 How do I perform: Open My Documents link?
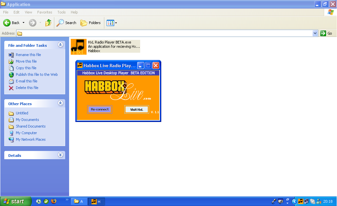coord(27,120)
